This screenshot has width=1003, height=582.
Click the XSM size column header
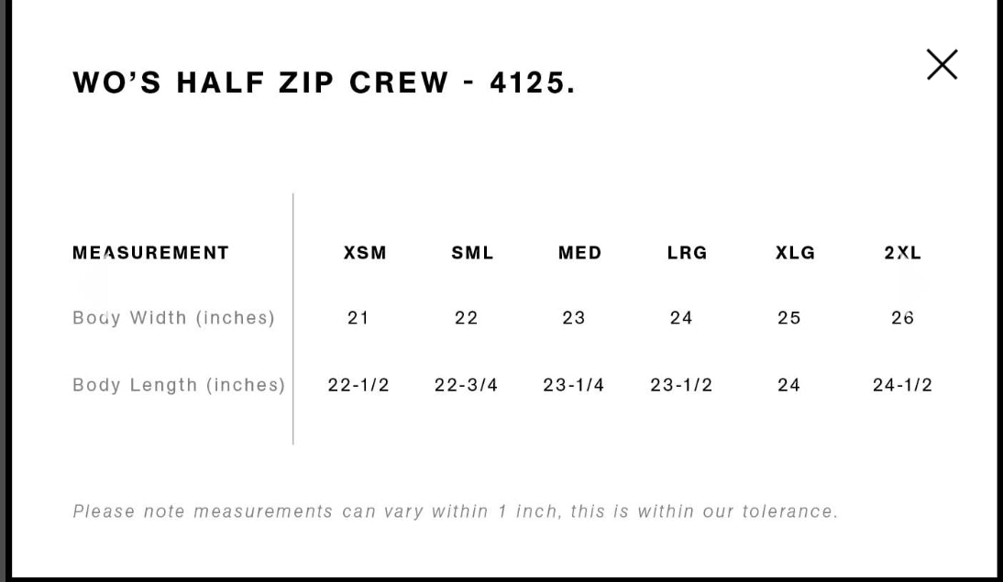tap(365, 253)
